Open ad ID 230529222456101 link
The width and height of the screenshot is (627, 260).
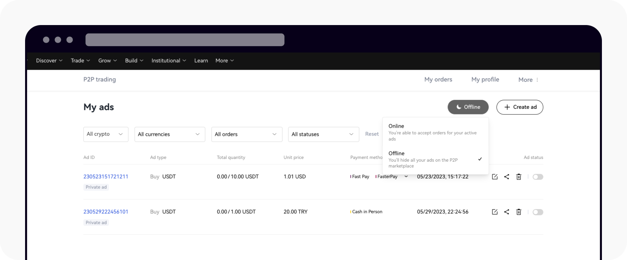(x=106, y=212)
